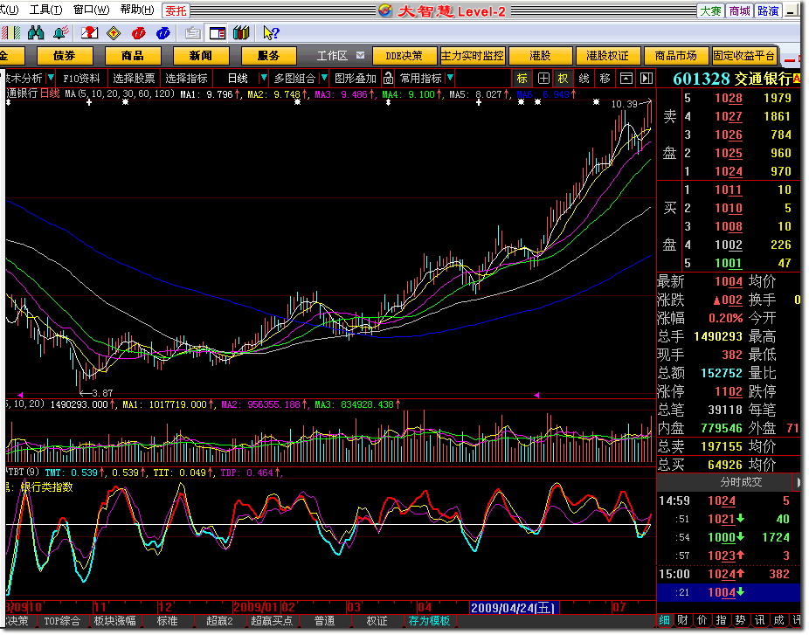Open the 帮助(H) menu
This screenshot has width=809, height=635.
(x=136, y=10)
